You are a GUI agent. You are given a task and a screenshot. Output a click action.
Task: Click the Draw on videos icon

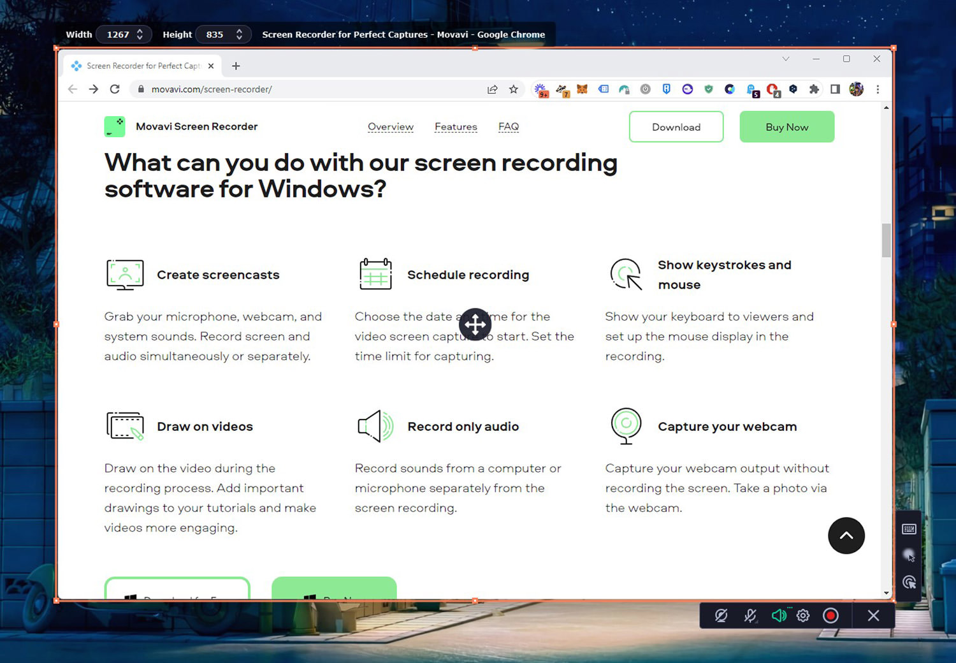(x=126, y=426)
